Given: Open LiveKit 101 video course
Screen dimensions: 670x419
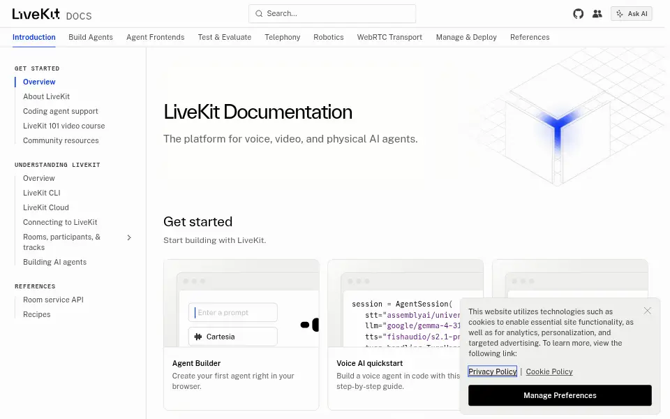Looking at the screenshot, I should click(64, 126).
